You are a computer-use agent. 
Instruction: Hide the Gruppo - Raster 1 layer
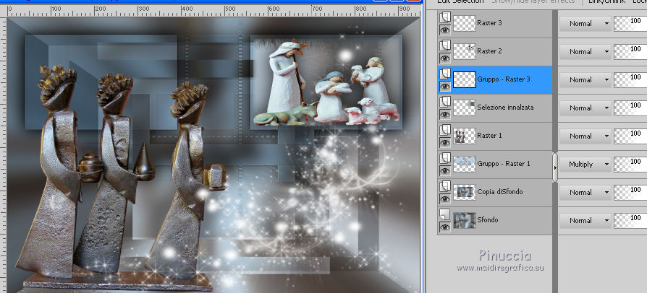pyautogui.click(x=445, y=170)
